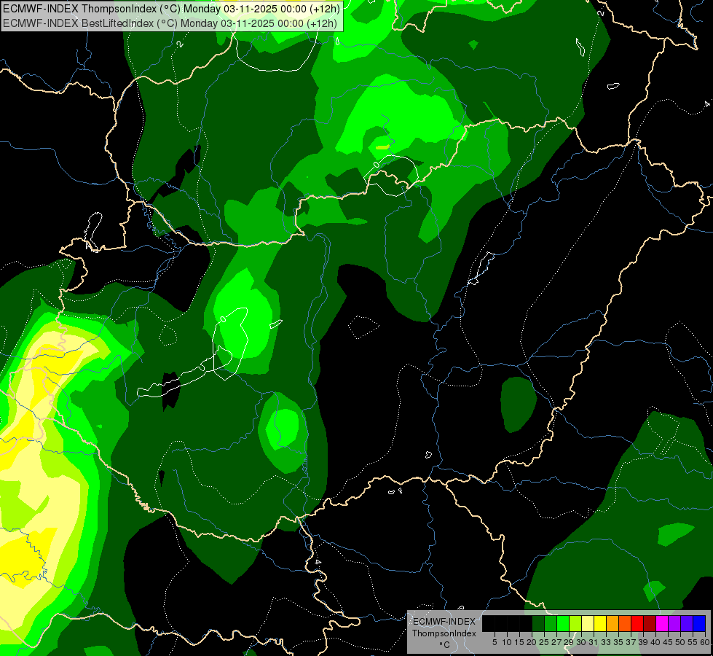This screenshot has height=656, width=713.
Task: Click the legend label 'ThompsonIndex'
Action: [x=444, y=633]
